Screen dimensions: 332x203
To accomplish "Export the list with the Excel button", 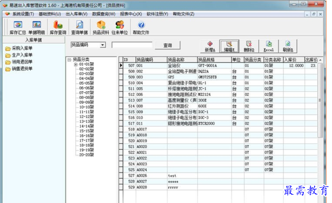I will point(269,46).
